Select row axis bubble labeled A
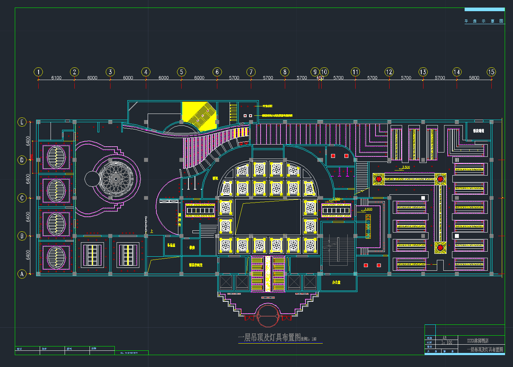This screenshot has width=513, height=367. [22, 274]
